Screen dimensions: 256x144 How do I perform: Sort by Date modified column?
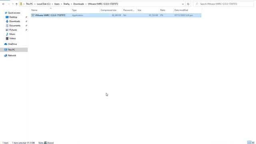(x=181, y=10)
